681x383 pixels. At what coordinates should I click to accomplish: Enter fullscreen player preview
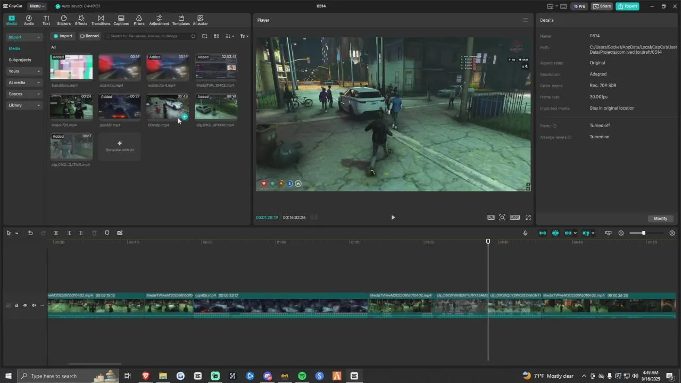pyautogui.click(x=528, y=217)
